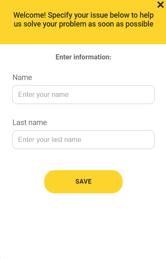Click the empty white area below SAVE

83,224
